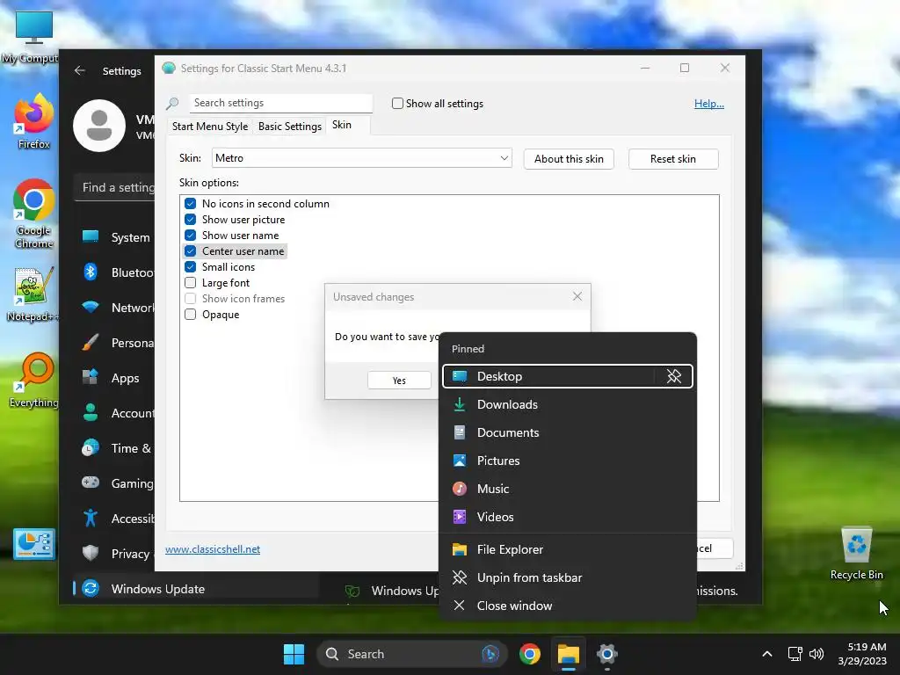
Task: Open Firefox desktop shortcut
Action: tap(33, 121)
